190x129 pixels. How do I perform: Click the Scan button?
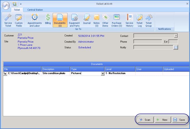pos(145,120)
